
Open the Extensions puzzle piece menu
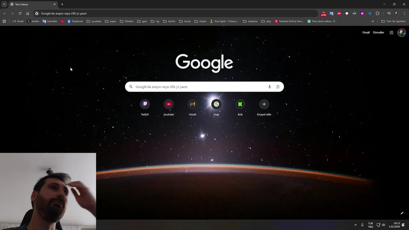pos(377,13)
